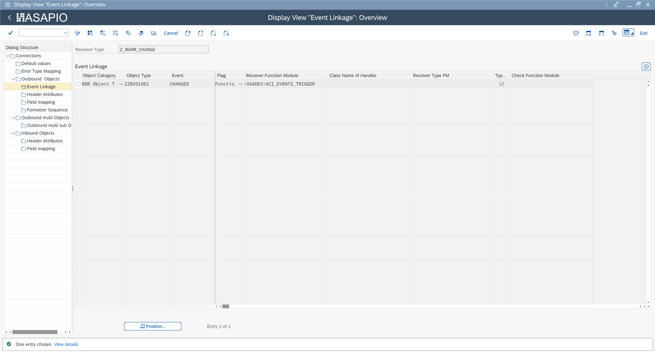Click the Dialog Structure horizontal scrollbar
The image size is (655, 352).
pyautogui.click(x=35, y=332)
